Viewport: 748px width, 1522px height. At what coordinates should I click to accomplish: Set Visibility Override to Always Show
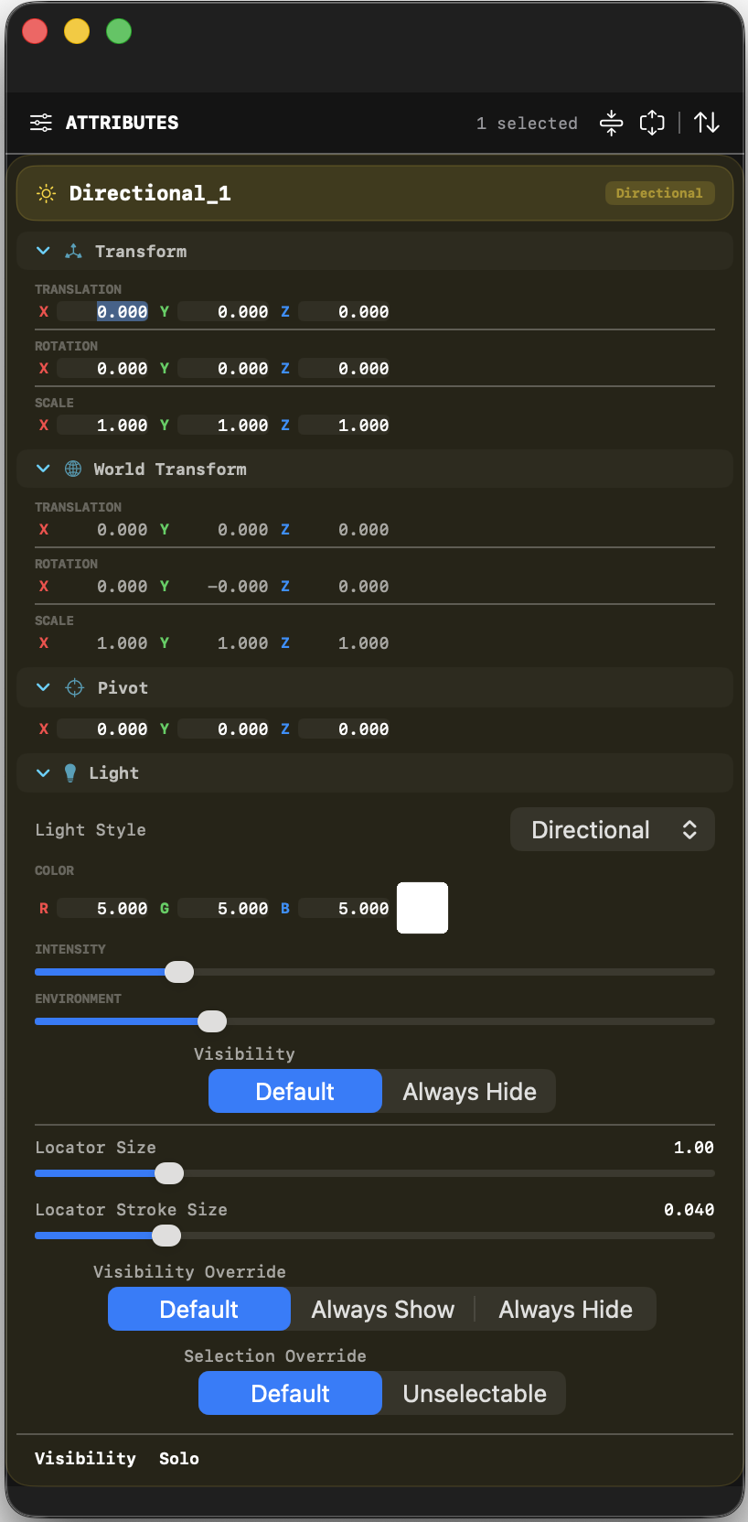(382, 1309)
